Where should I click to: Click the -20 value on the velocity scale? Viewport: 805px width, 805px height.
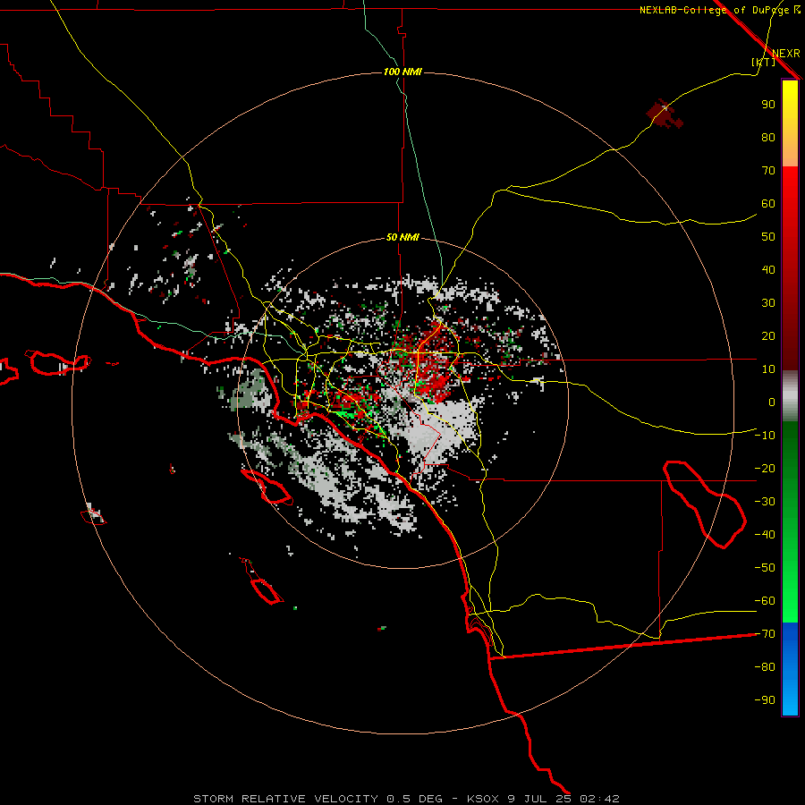click(x=765, y=468)
